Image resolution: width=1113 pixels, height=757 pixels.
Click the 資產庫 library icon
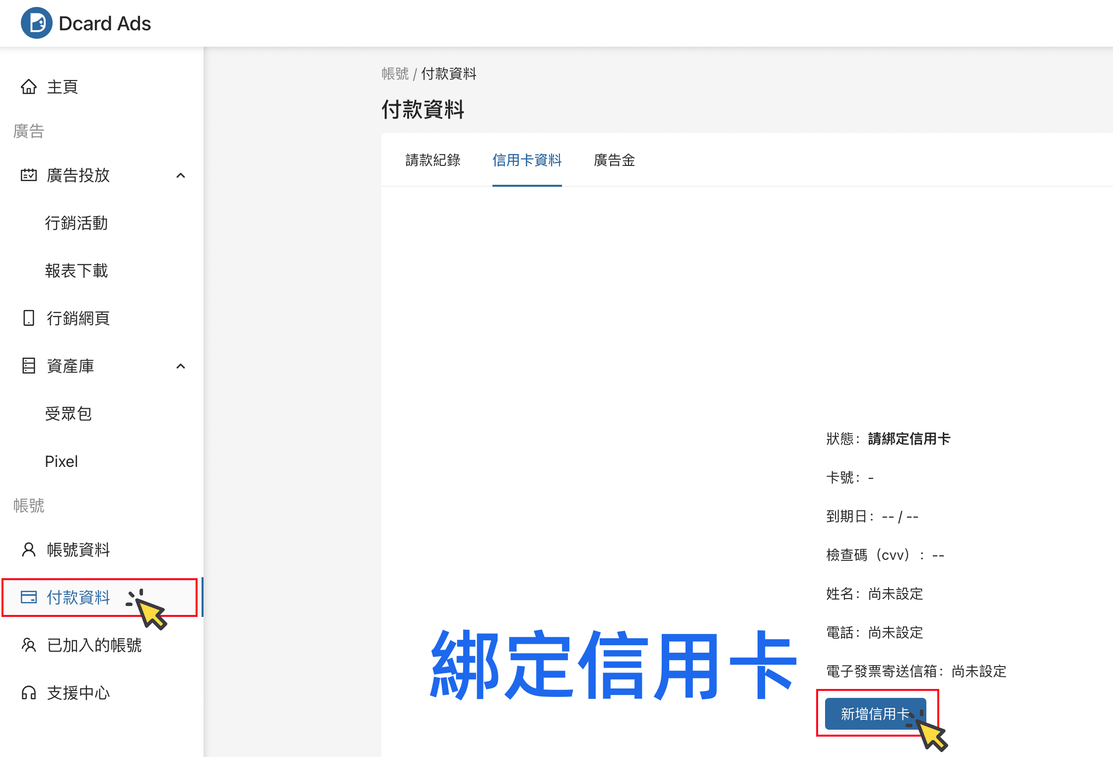[29, 366]
